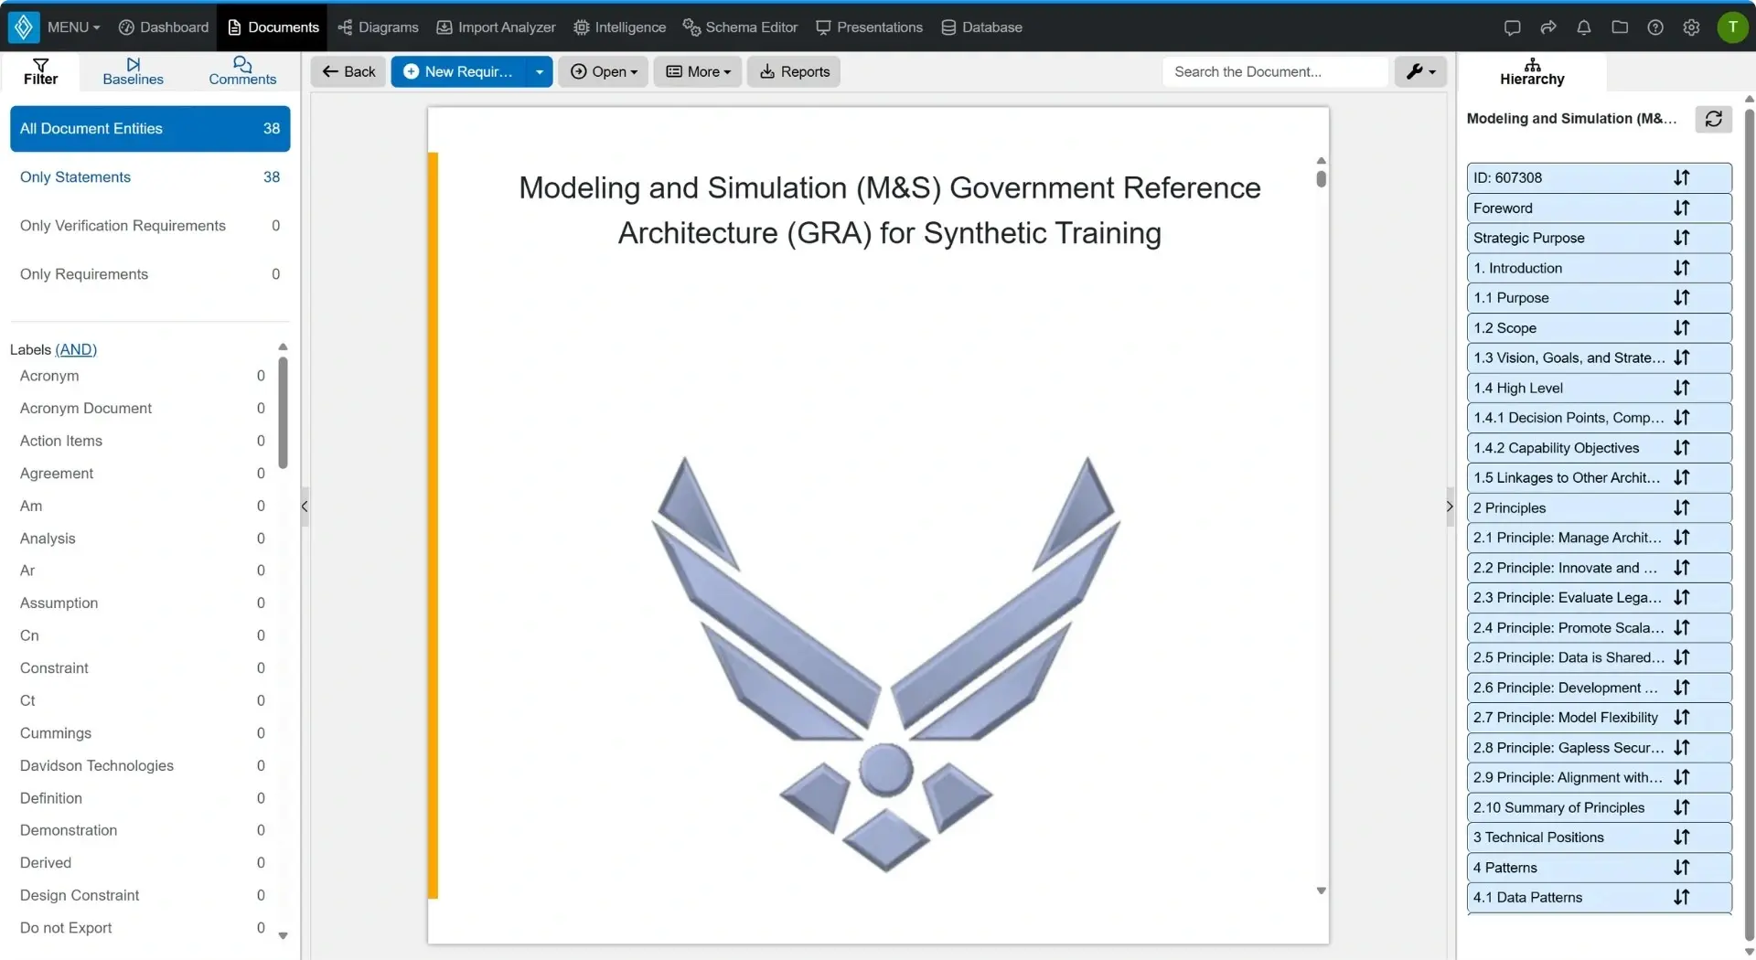Click reorder arrows for Strategic Purpose
This screenshot has width=1756, height=960.
click(x=1681, y=238)
